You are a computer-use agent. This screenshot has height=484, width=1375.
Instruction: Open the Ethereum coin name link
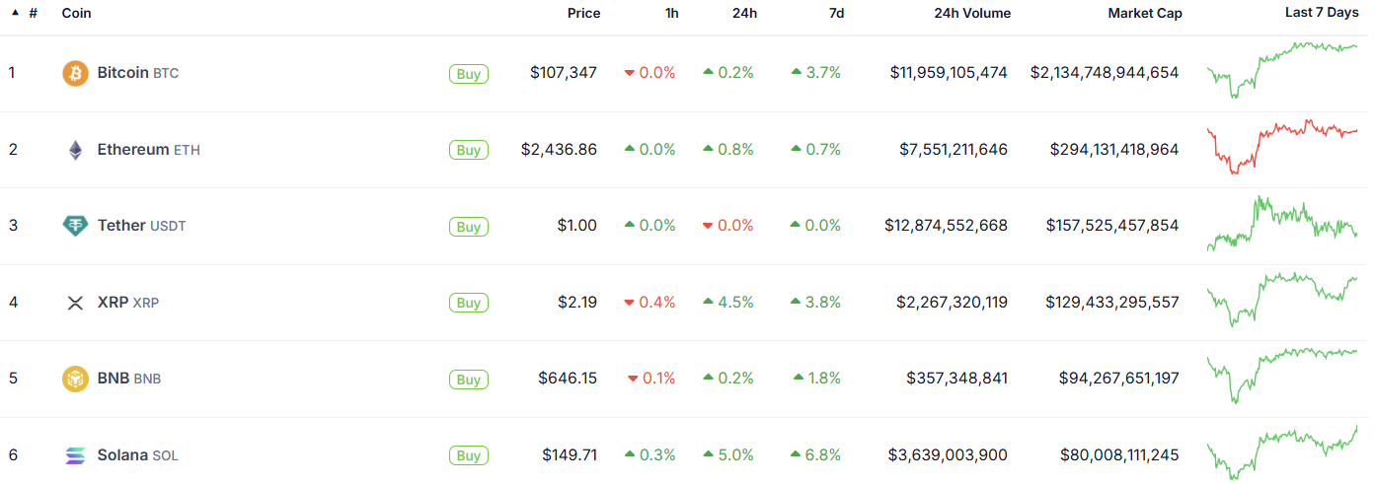point(133,150)
